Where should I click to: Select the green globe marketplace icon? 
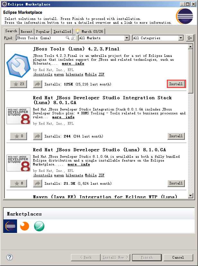(39, 226)
